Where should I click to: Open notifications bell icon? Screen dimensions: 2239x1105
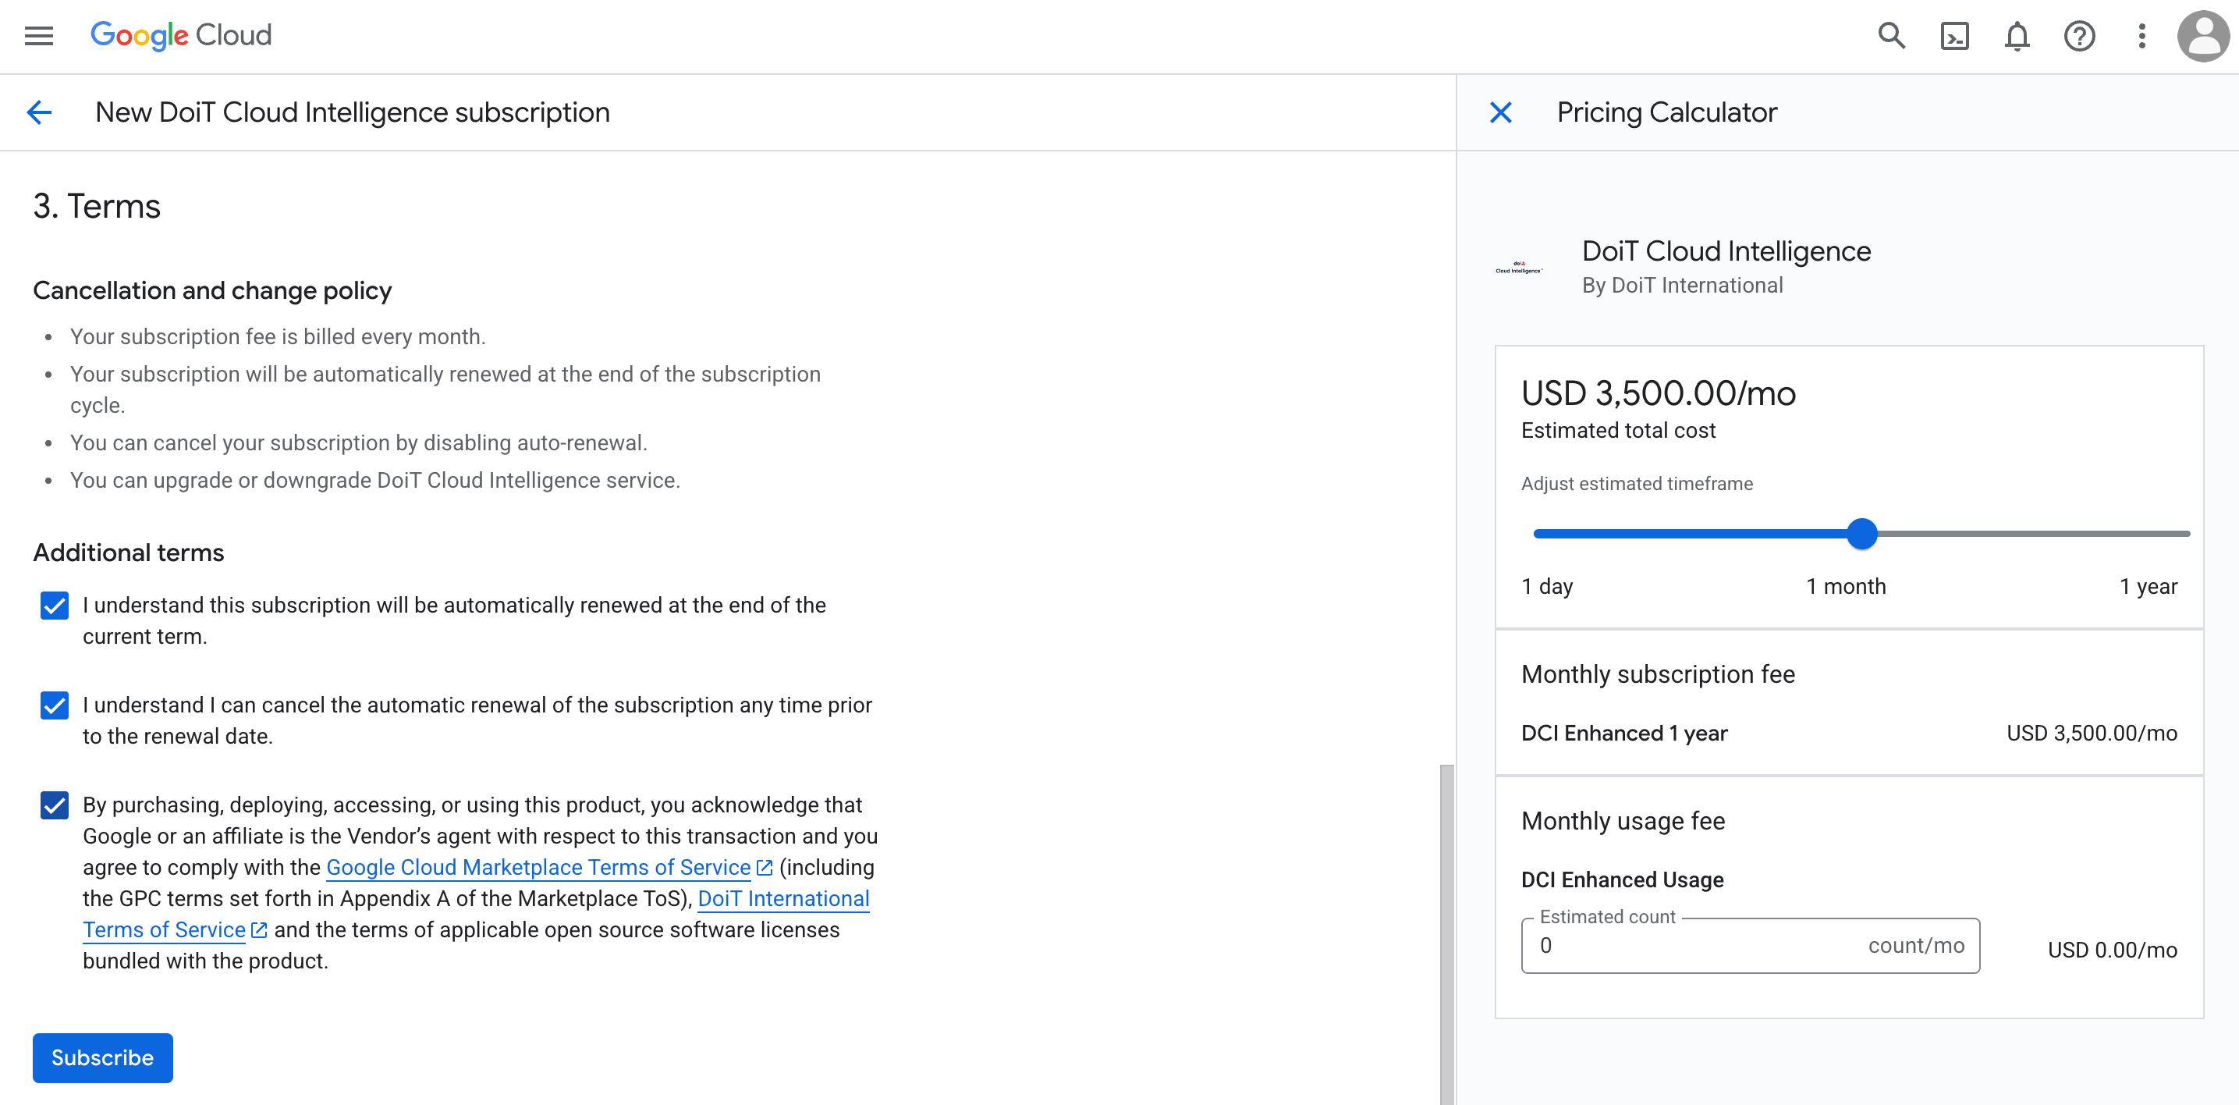pyautogui.click(x=2017, y=36)
